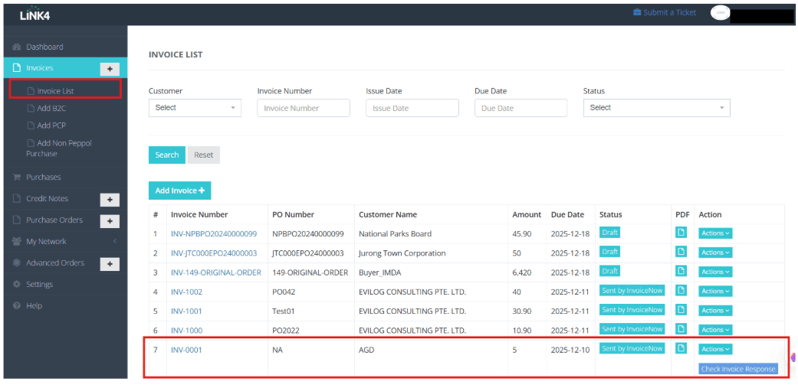Click the Search button
Image resolution: width=798 pixels, height=388 pixels.
pos(166,155)
